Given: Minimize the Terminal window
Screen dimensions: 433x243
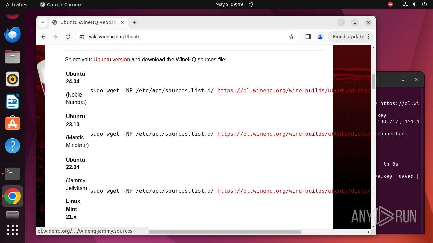Looking at the screenshot, I should (x=389, y=79).
